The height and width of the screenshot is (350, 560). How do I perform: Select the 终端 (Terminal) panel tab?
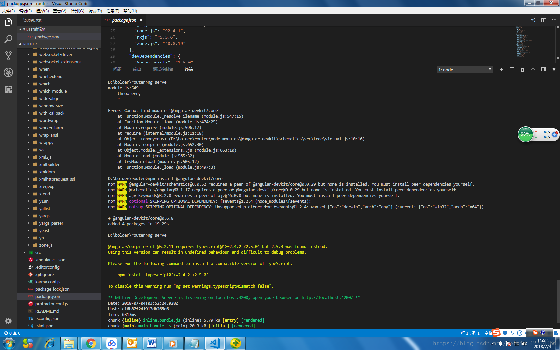(189, 69)
